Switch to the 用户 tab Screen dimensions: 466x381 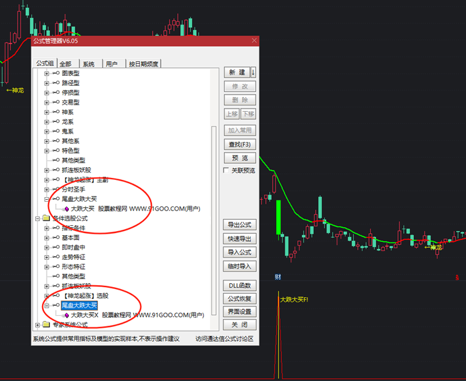[111, 64]
